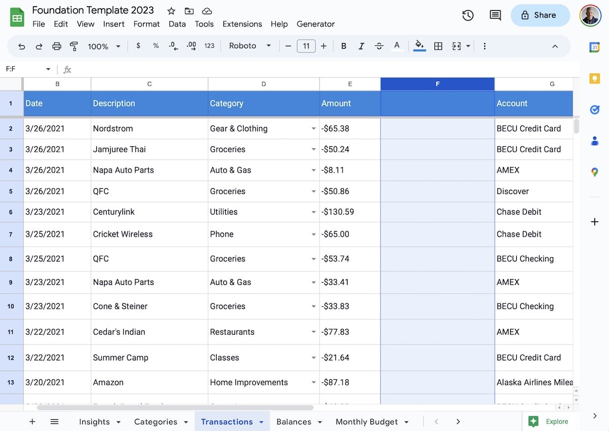Decrease decimal places icon
Viewport: 609px width, 431px height.
point(173,46)
